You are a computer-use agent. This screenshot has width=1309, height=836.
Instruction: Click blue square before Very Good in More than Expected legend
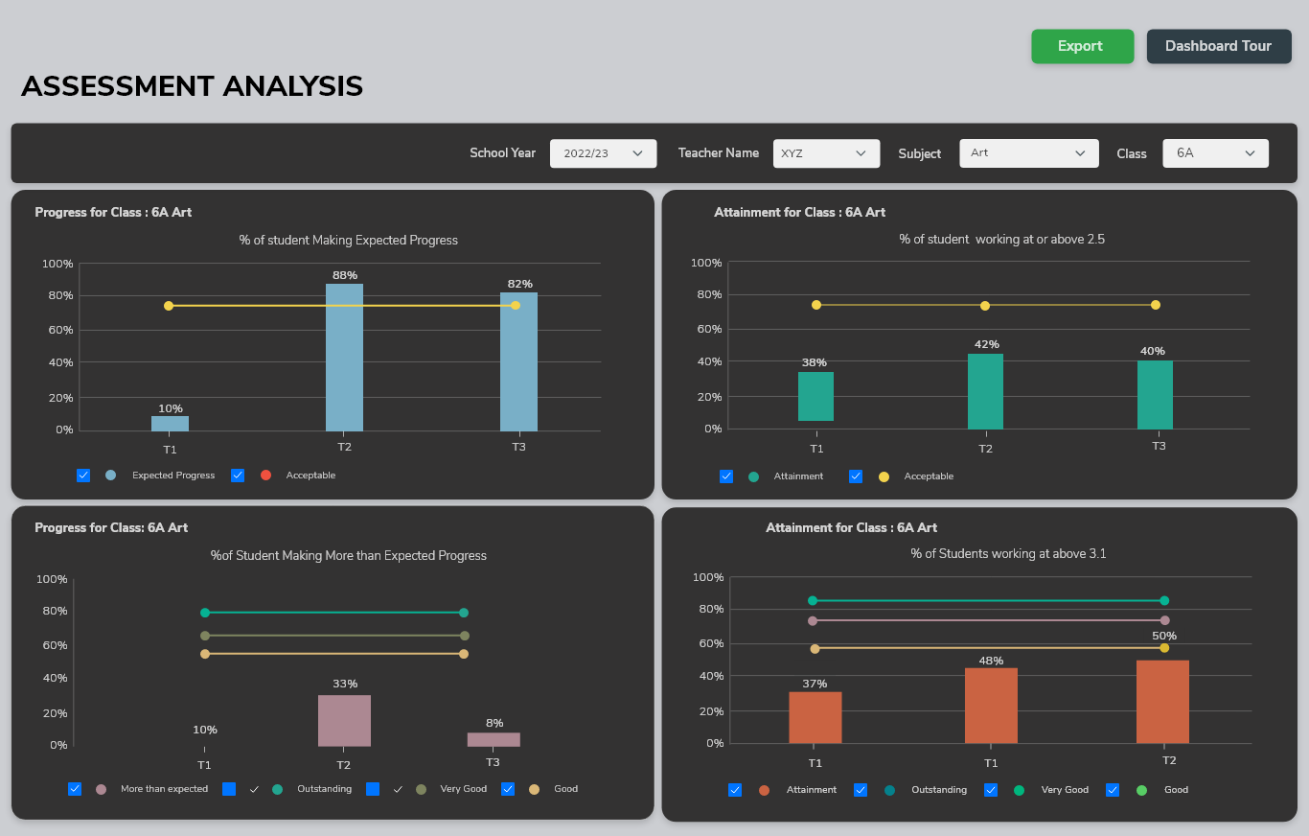coord(373,789)
